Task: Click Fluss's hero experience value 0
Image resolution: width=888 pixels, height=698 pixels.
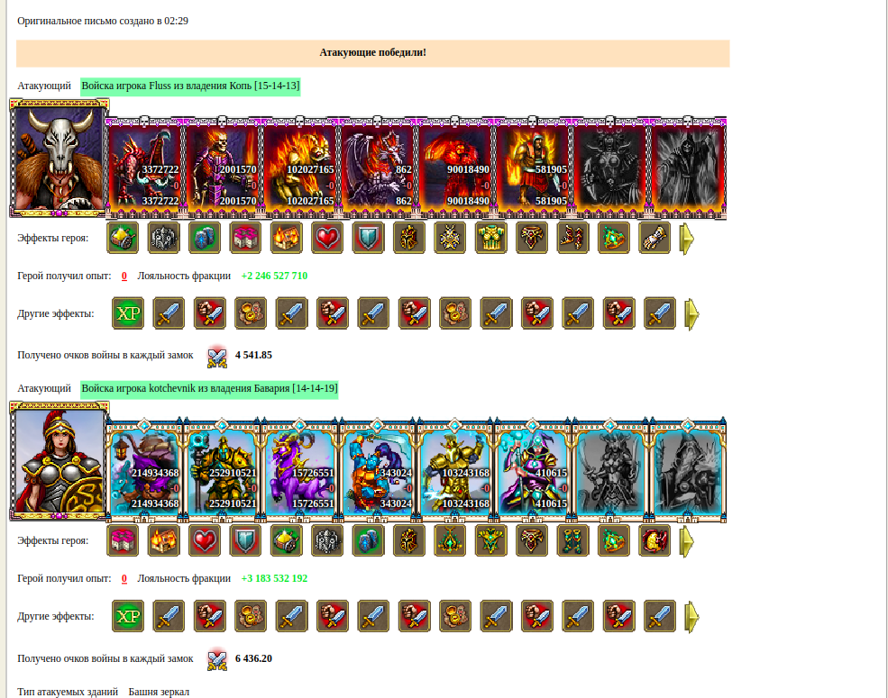Action: click(124, 276)
